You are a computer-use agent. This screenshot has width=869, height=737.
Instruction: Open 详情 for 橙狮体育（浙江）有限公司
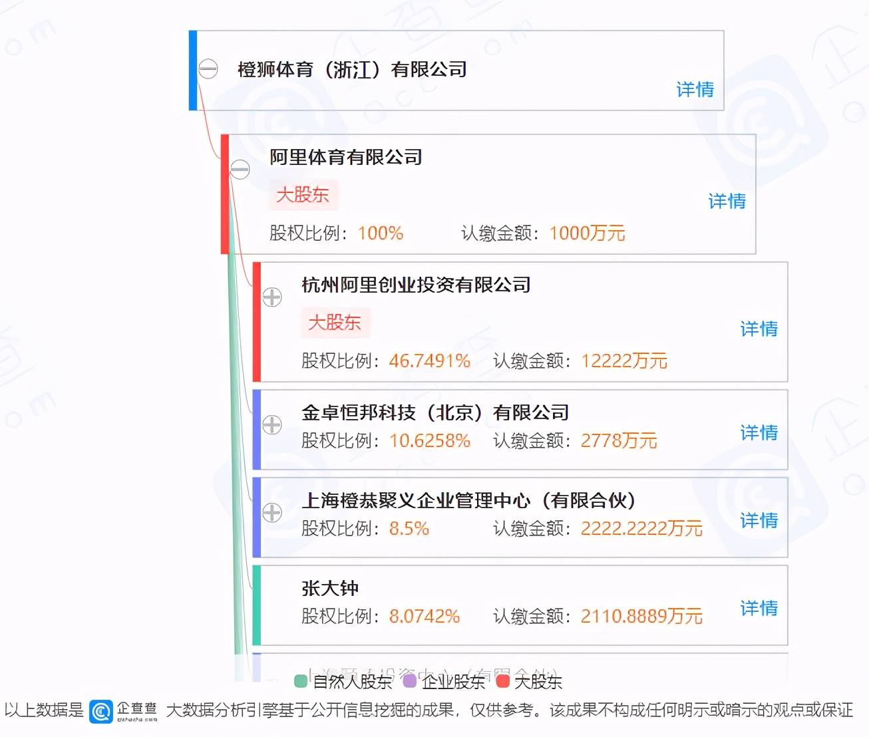695,89
